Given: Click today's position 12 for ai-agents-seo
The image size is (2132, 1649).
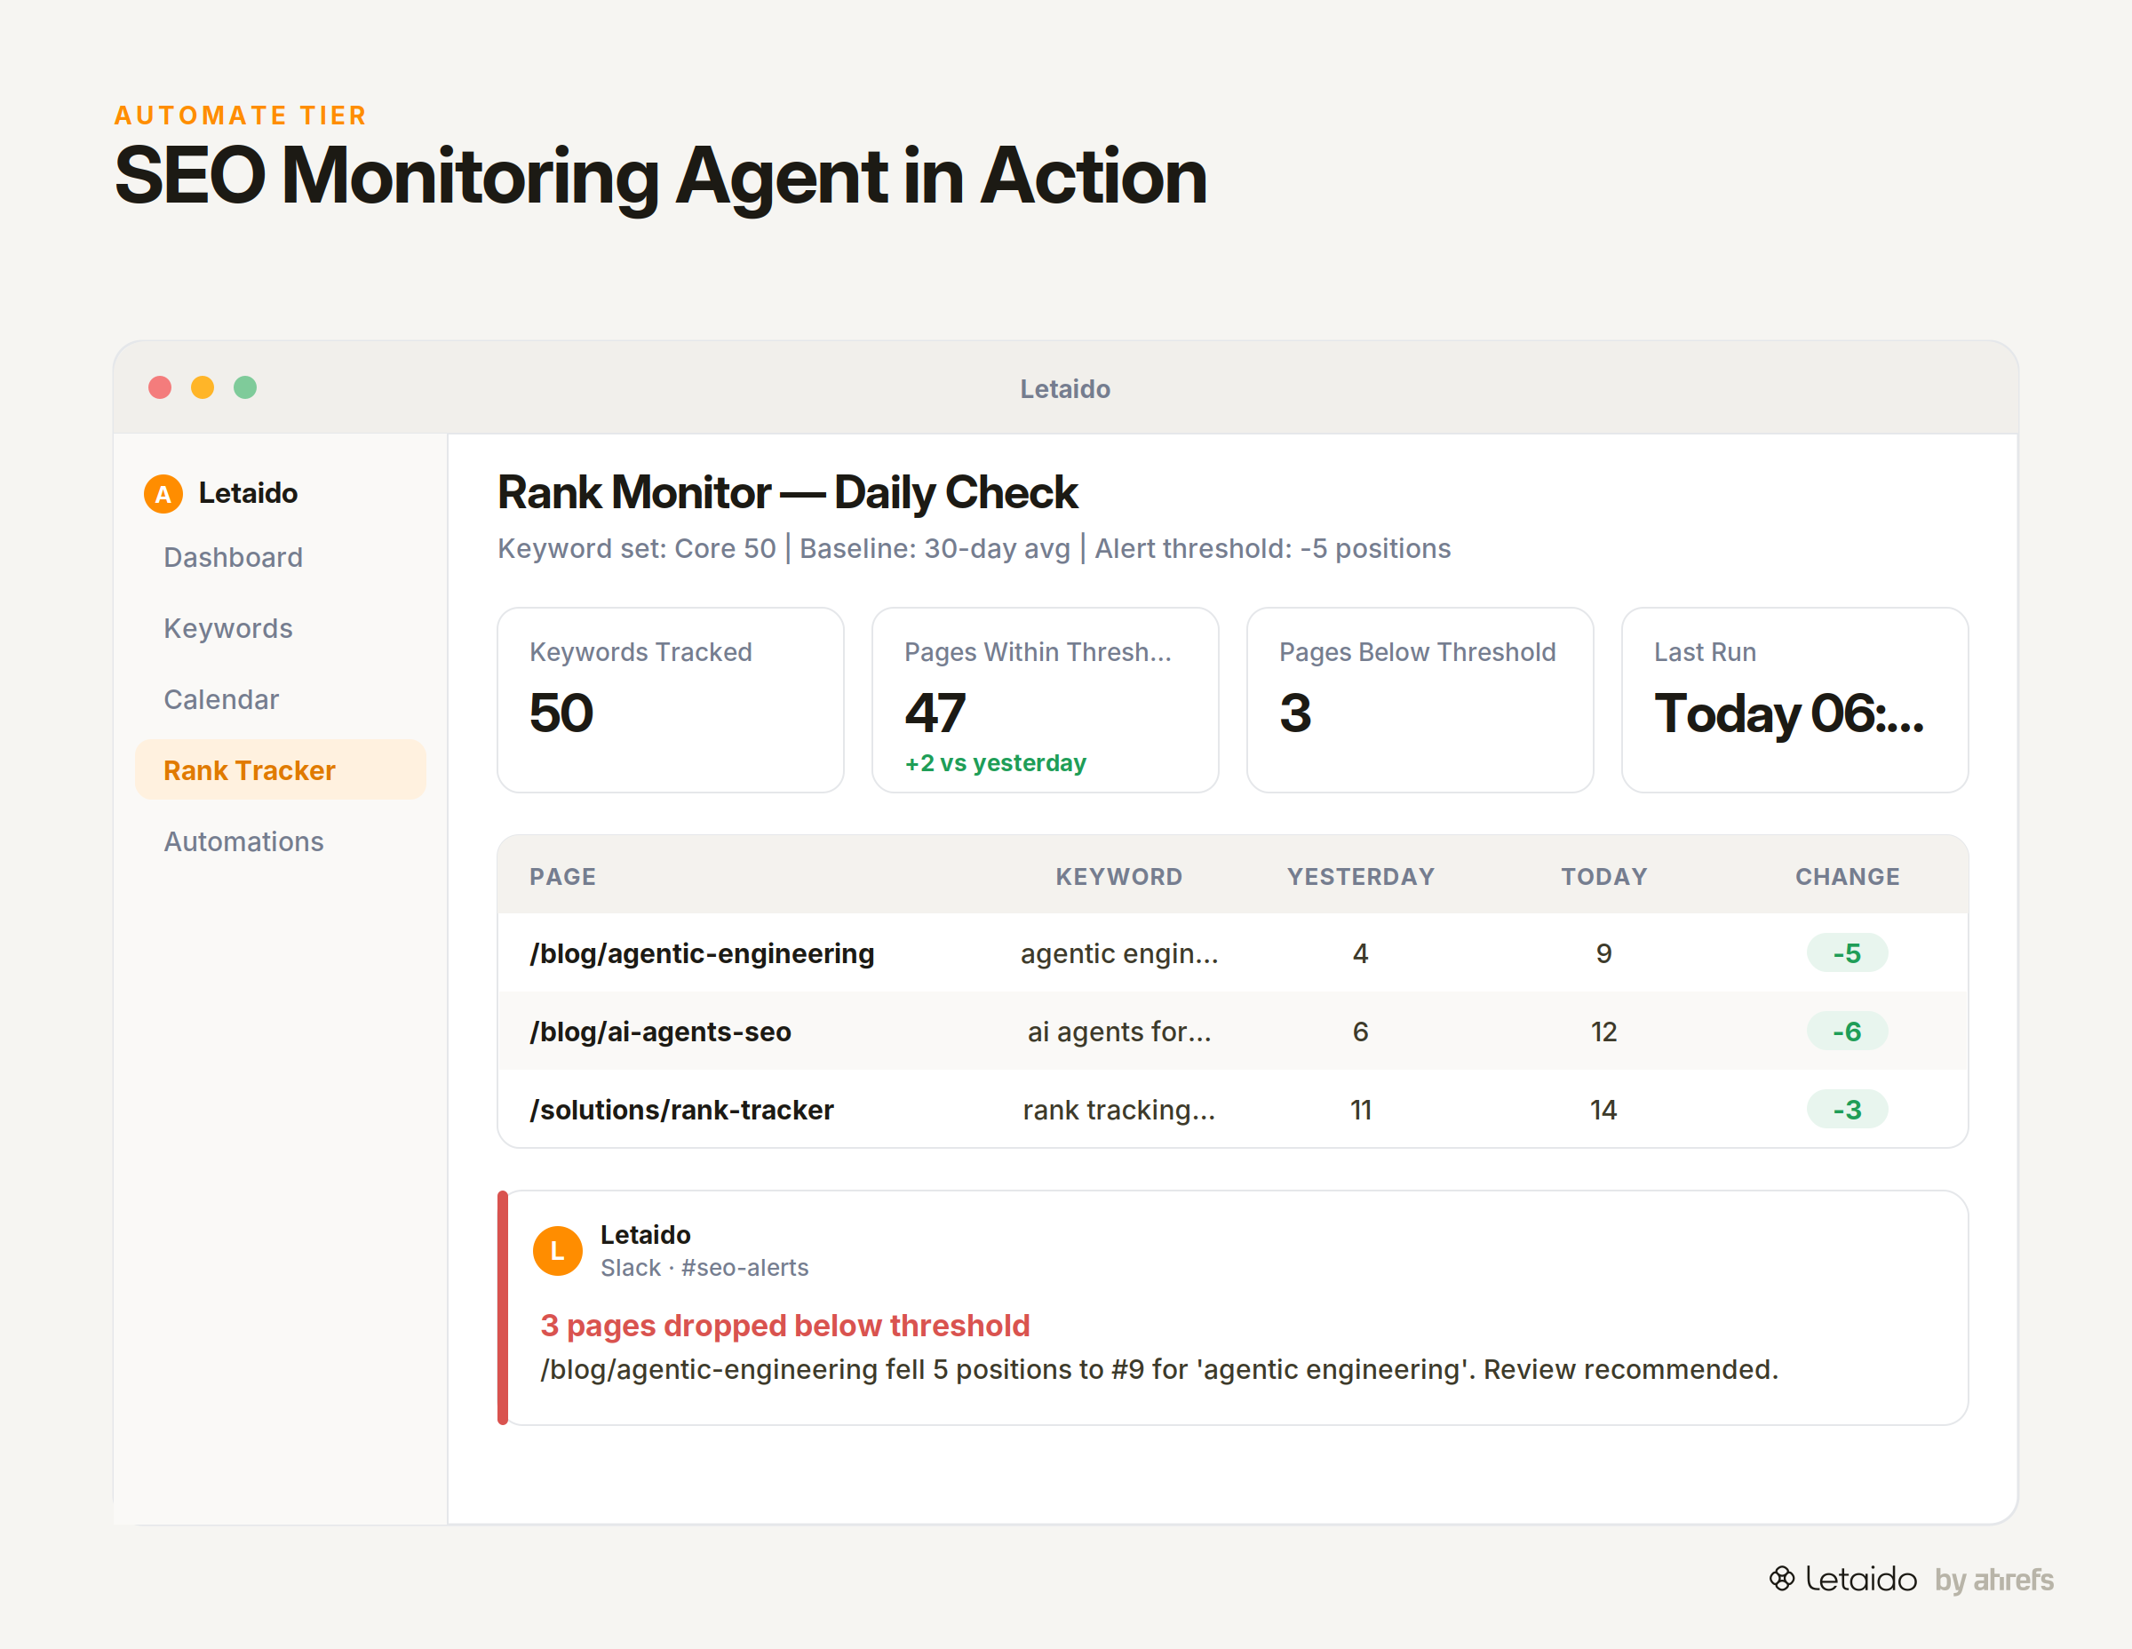Looking at the screenshot, I should point(1603,1032).
